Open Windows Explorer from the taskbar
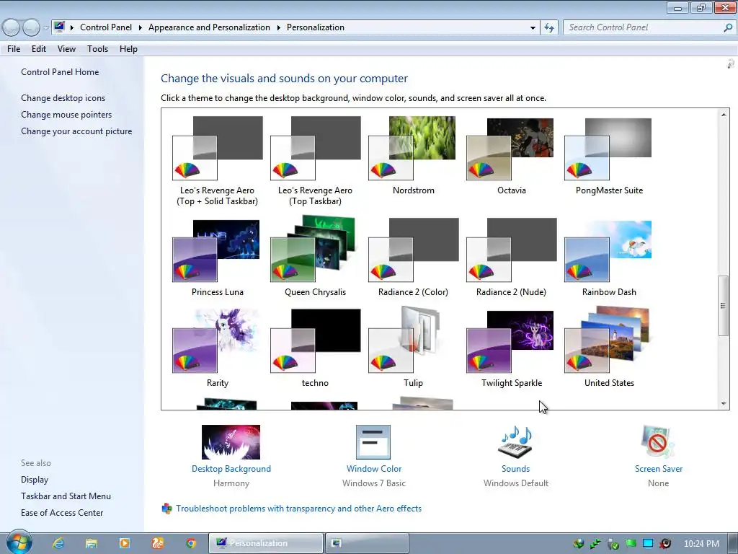 point(92,543)
